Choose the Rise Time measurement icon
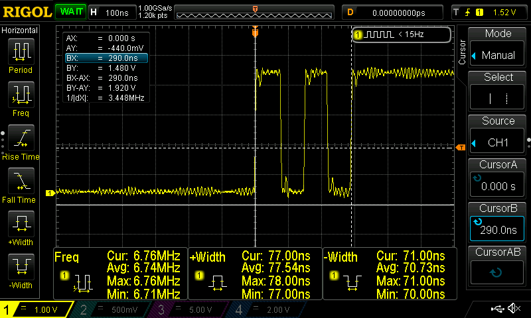Screen dimensions: 531x318 tap(21, 138)
